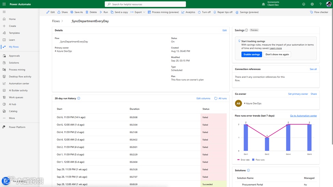Image resolution: width=333 pixels, height=187 pixels.
Task: Open the user profile avatar
Action: (329, 4)
